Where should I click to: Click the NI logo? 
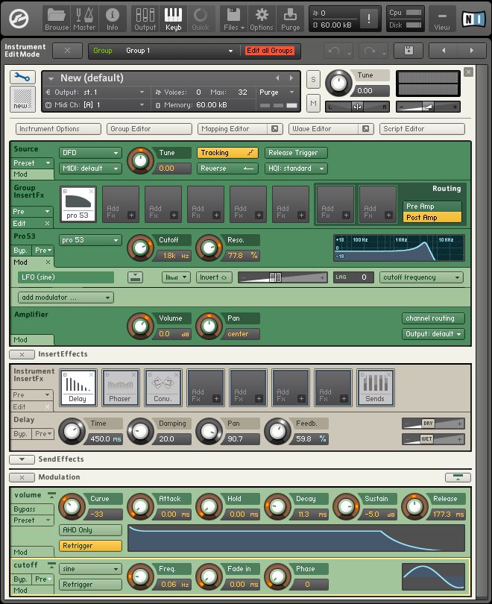tap(473, 19)
